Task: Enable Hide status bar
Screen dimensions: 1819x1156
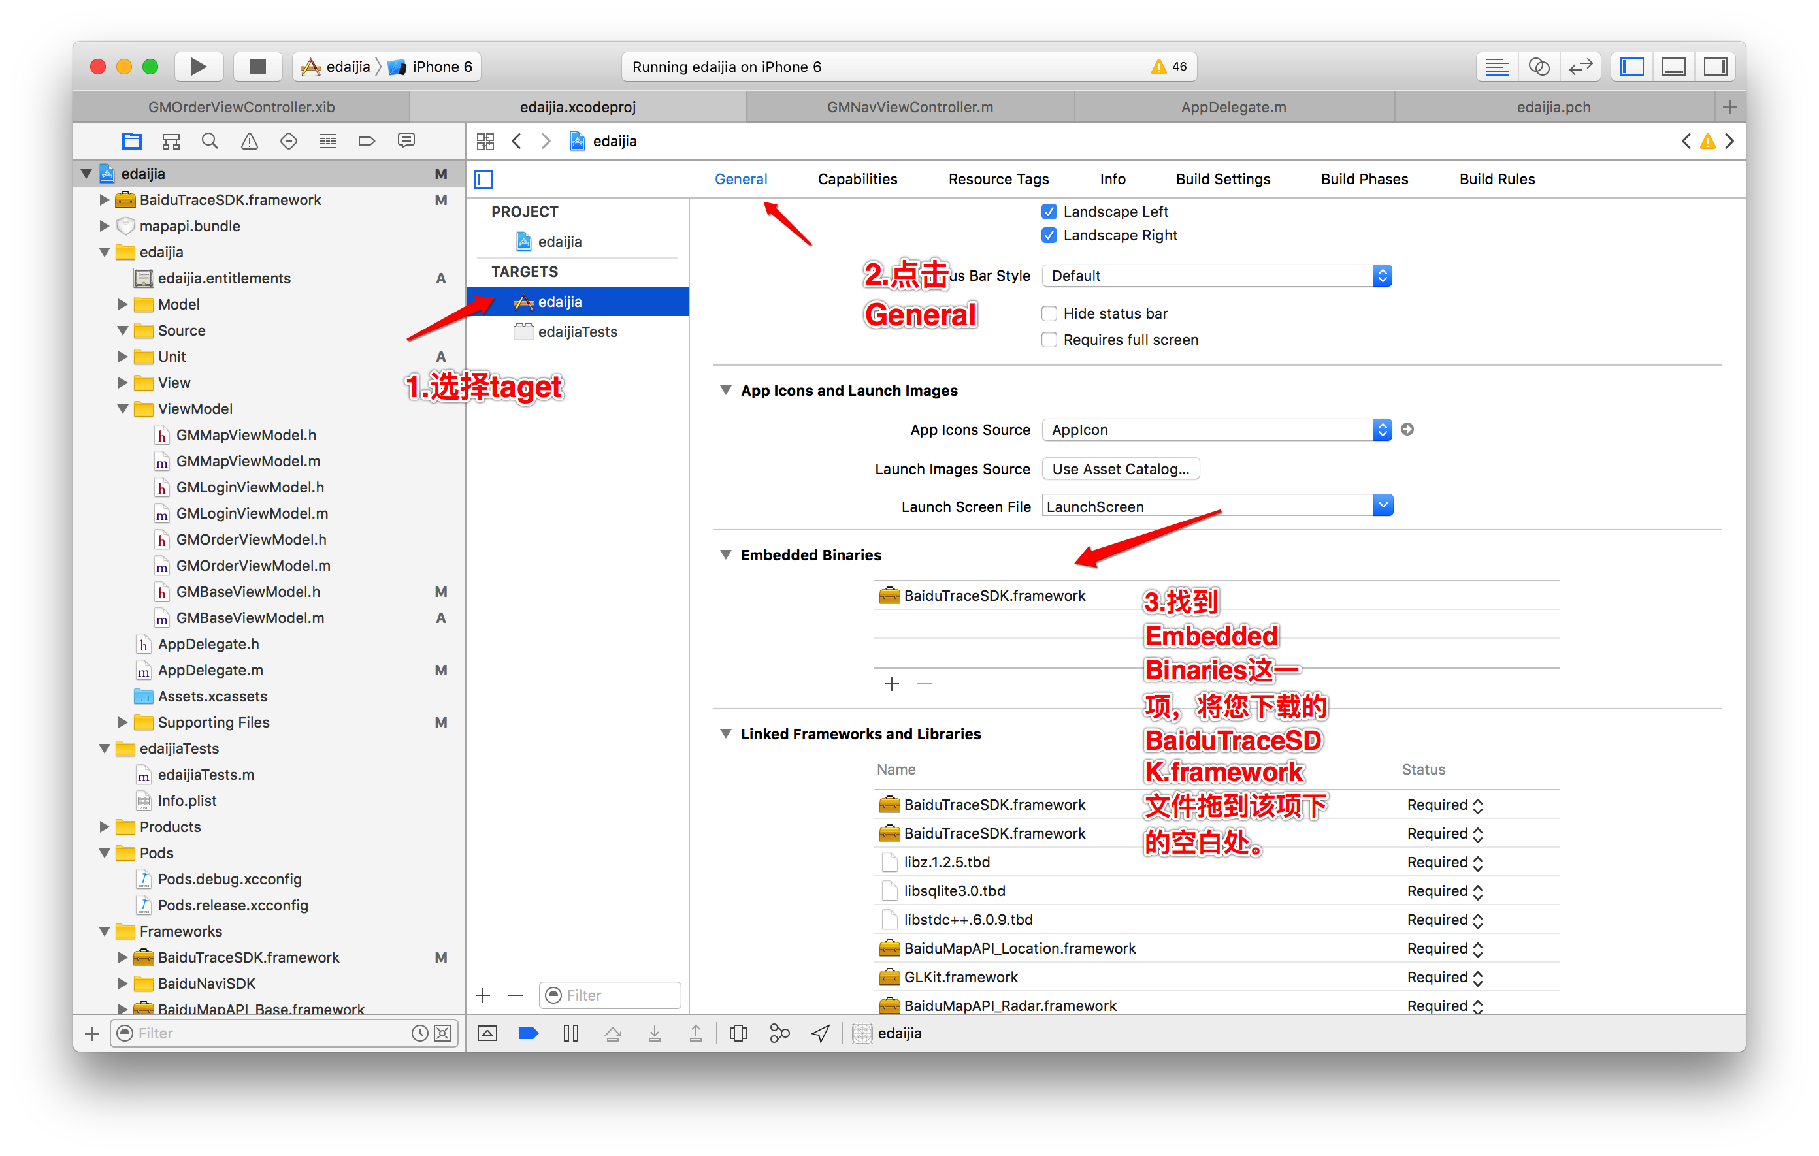Action: tap(1049, 313)
